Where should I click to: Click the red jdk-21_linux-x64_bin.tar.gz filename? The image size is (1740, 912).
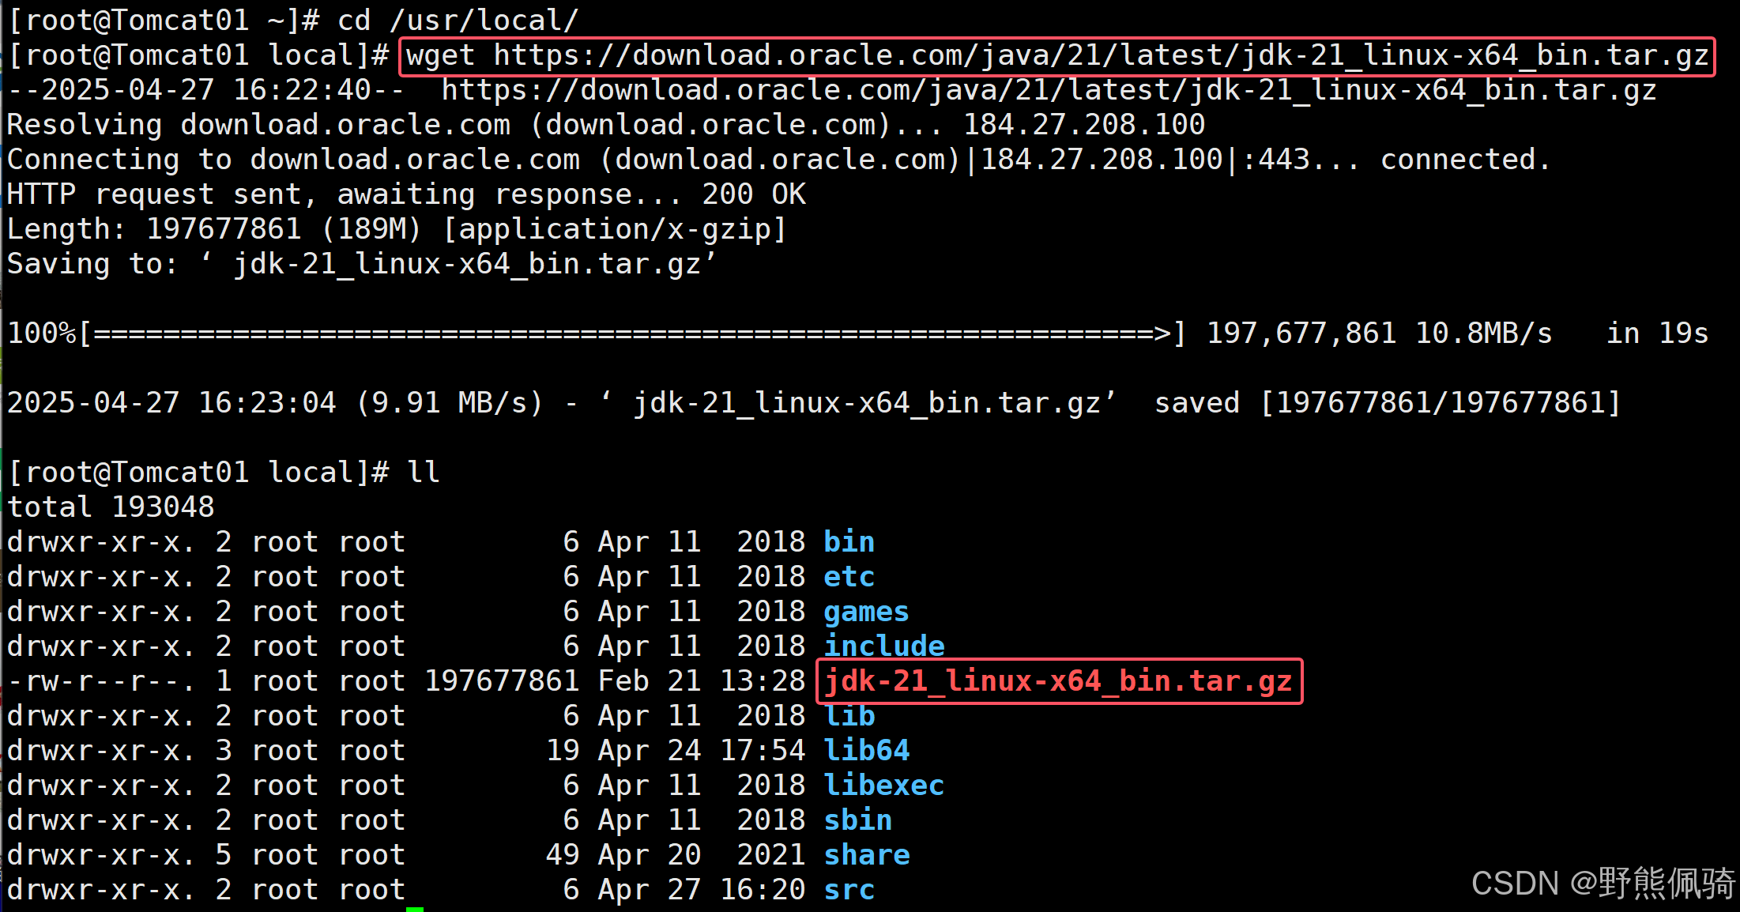pos(1058,681)
